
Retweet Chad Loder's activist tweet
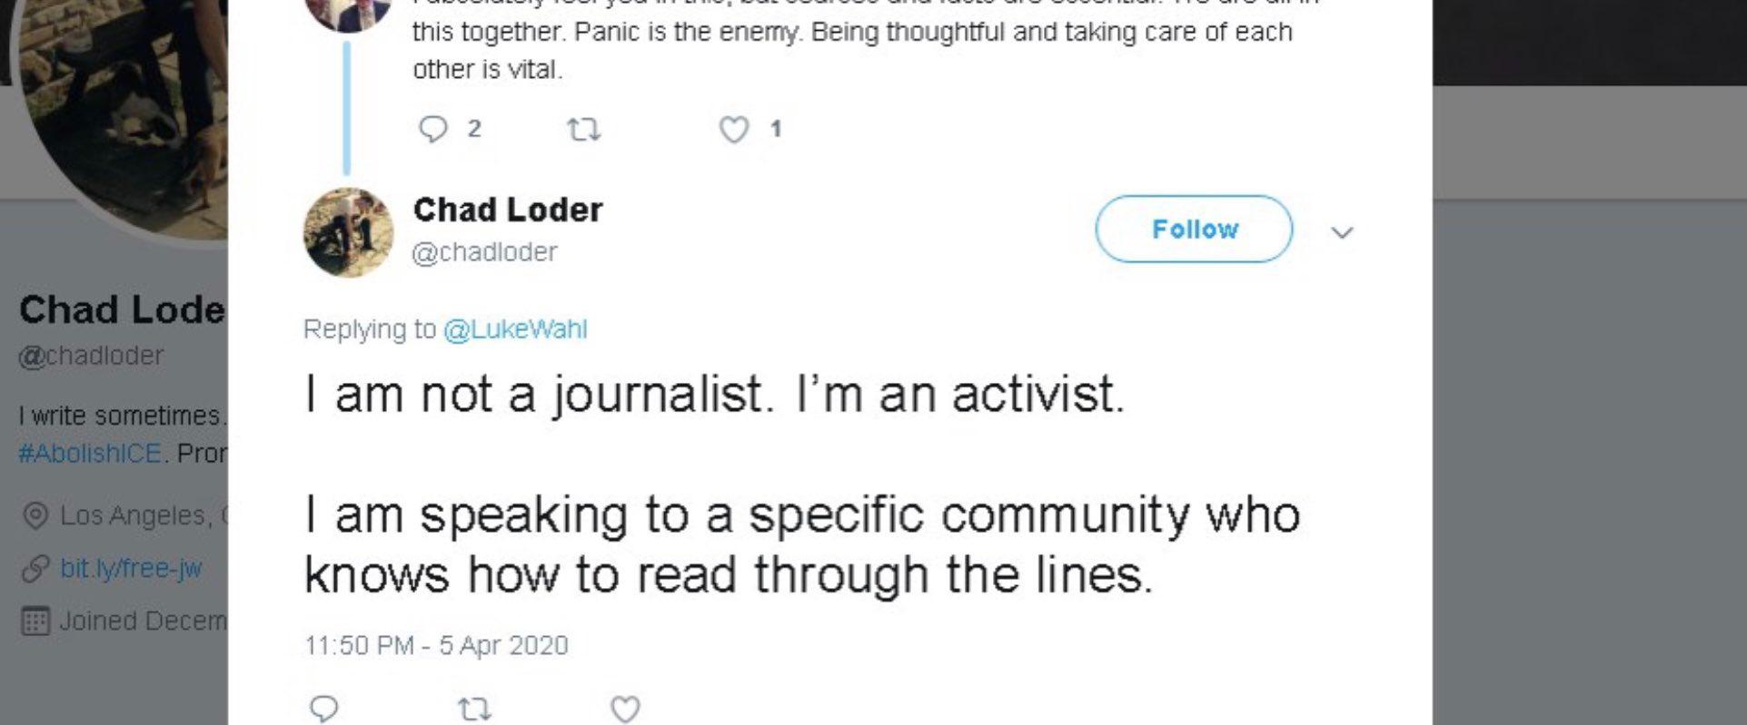click(x=474, y=709)
